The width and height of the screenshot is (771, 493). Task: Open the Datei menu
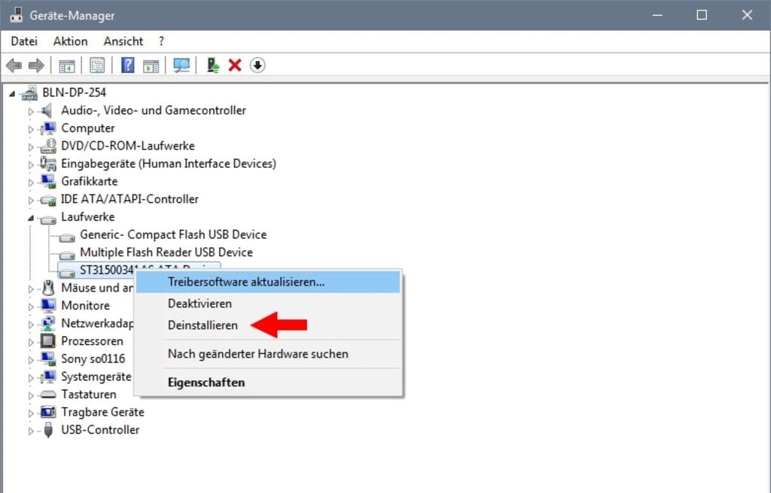[24, 41]
